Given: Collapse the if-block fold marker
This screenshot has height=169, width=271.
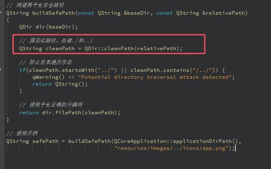Looking at the screenshot, I should (2, 70).
